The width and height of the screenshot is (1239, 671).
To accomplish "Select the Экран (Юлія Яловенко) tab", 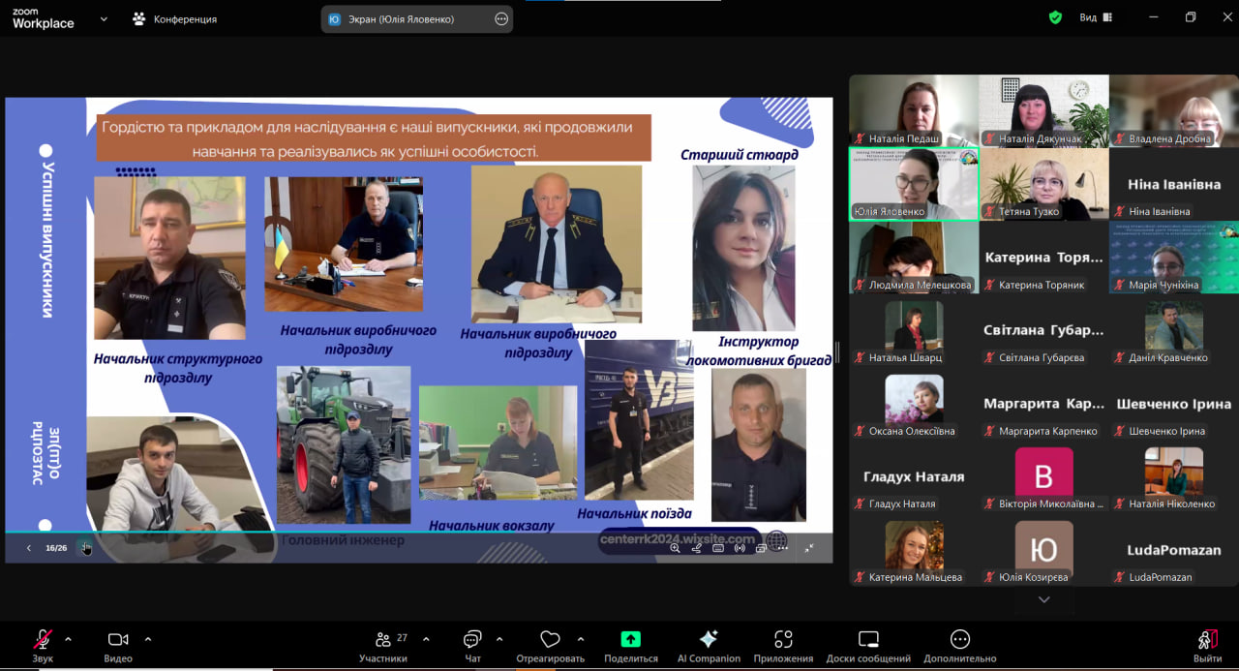I will pyautogui.click(x=417, y=18).
